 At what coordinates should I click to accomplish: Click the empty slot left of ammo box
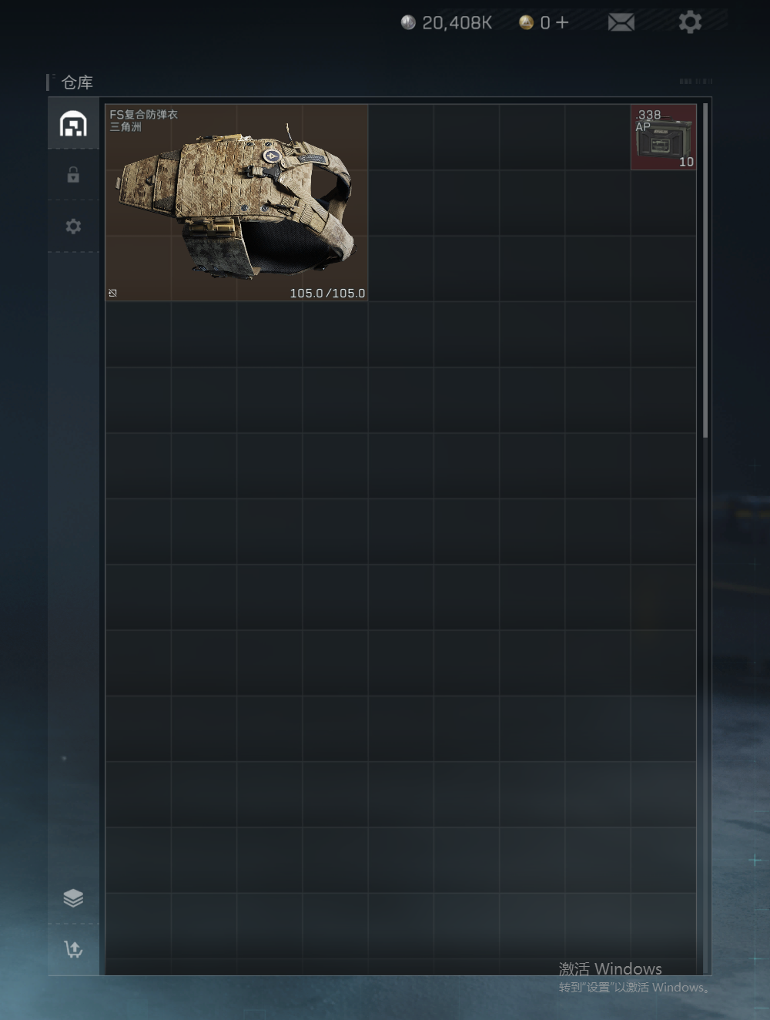tap(598, 137)
